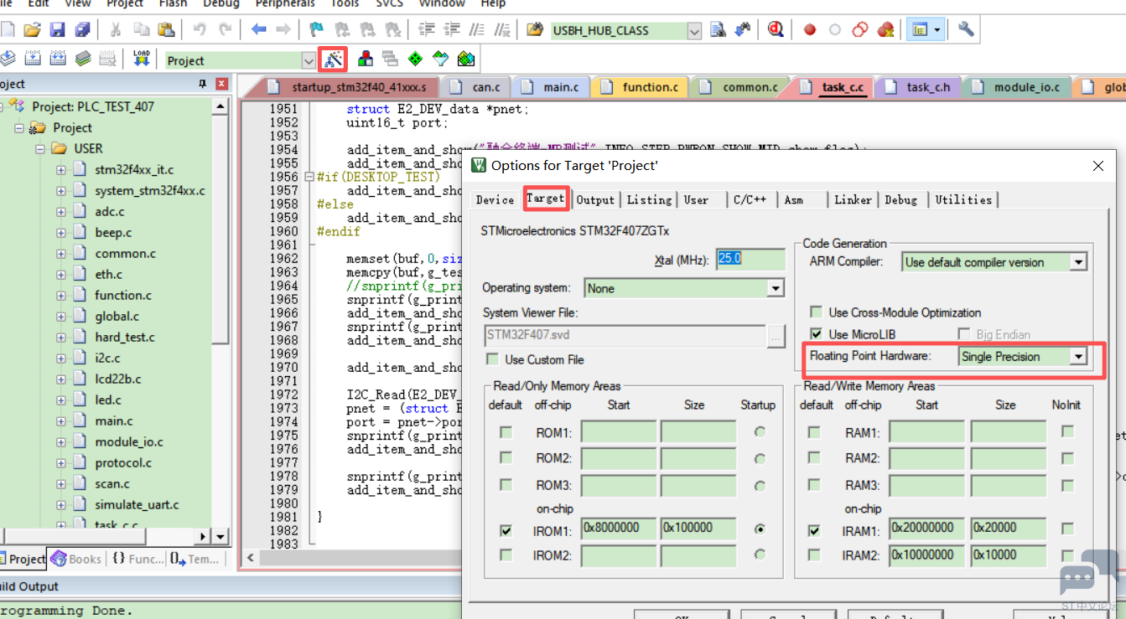This screenshot has width=1126, height=619.
Task: Open the Operating system dropdown
Action: pos(775,289)
